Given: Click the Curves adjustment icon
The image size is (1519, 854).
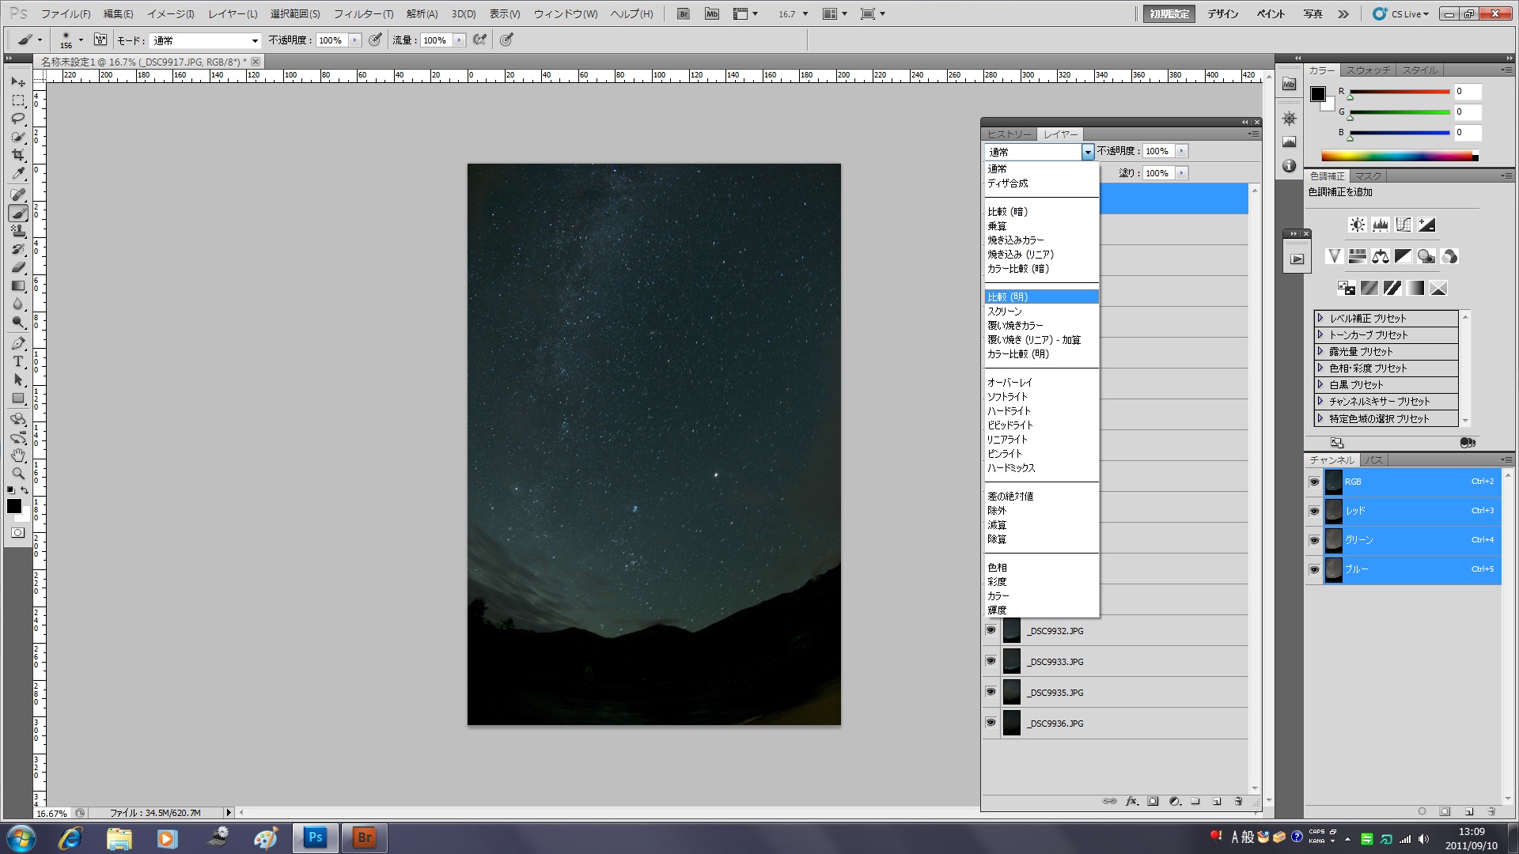Looking at the screenshot, I should (x=1403, y=225).
